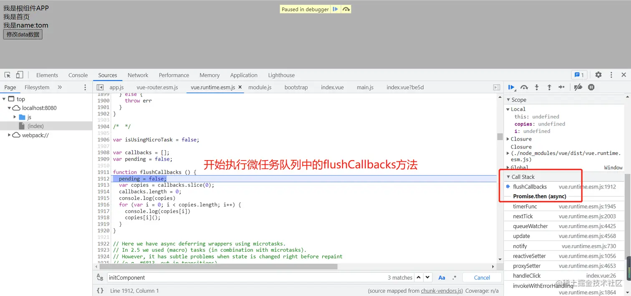The width and height of the screenshot is (631, 296).
Task: Select the nextTick call stack frame
Action: pyautogui.click(x=564, y=216)
